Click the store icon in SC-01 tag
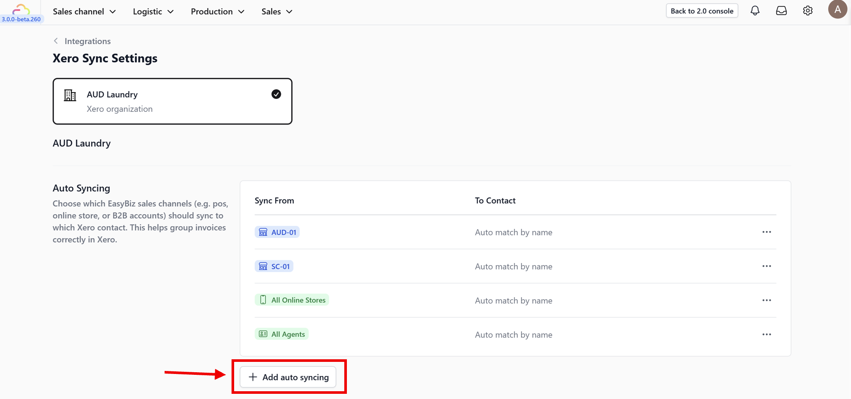 (263, 266)
